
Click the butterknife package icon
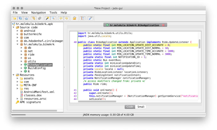coord(22,34)
